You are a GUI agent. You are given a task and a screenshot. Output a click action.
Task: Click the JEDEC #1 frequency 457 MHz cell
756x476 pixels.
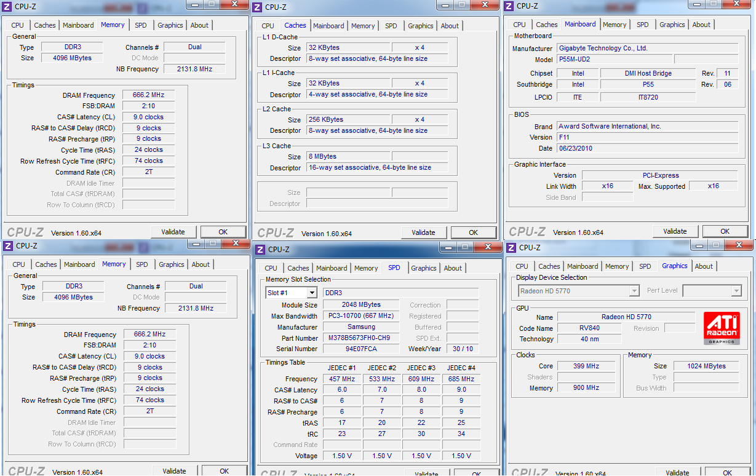[x=342, y=379]
